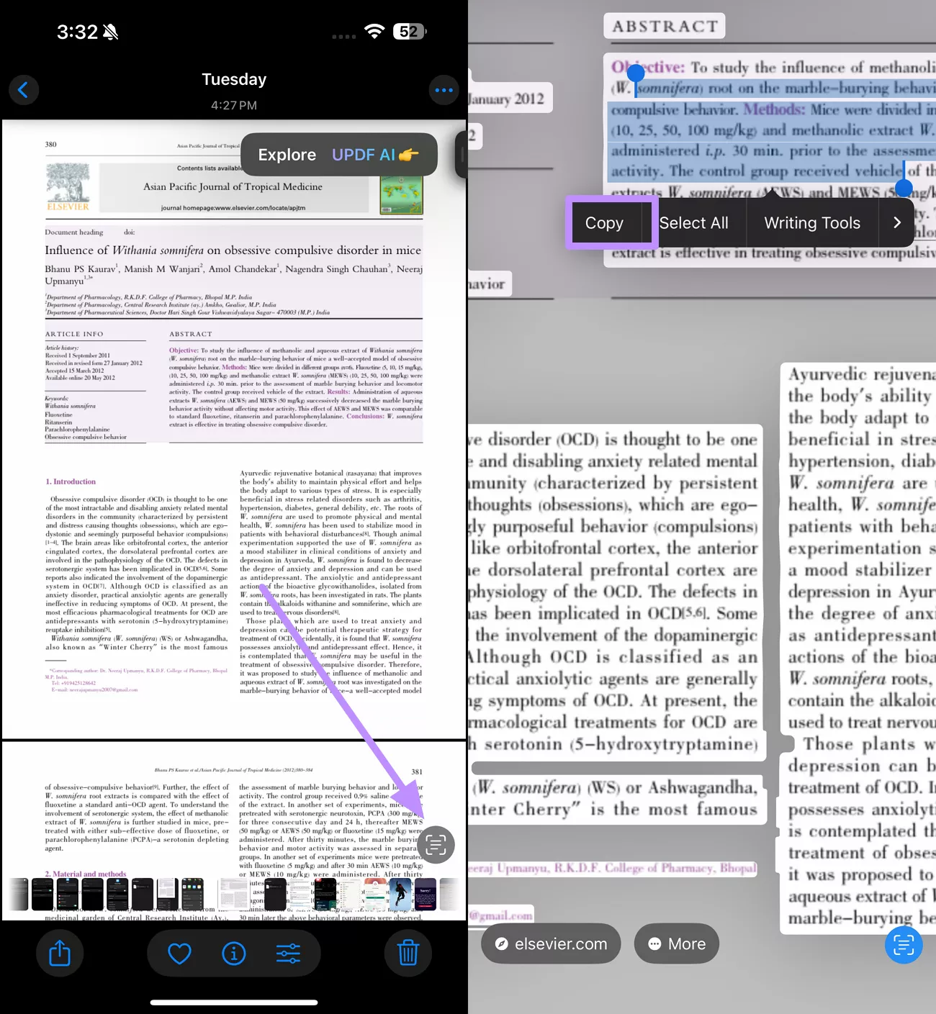
Task: Tap the Explore UPDF AI banner
Action: point(338,154)
